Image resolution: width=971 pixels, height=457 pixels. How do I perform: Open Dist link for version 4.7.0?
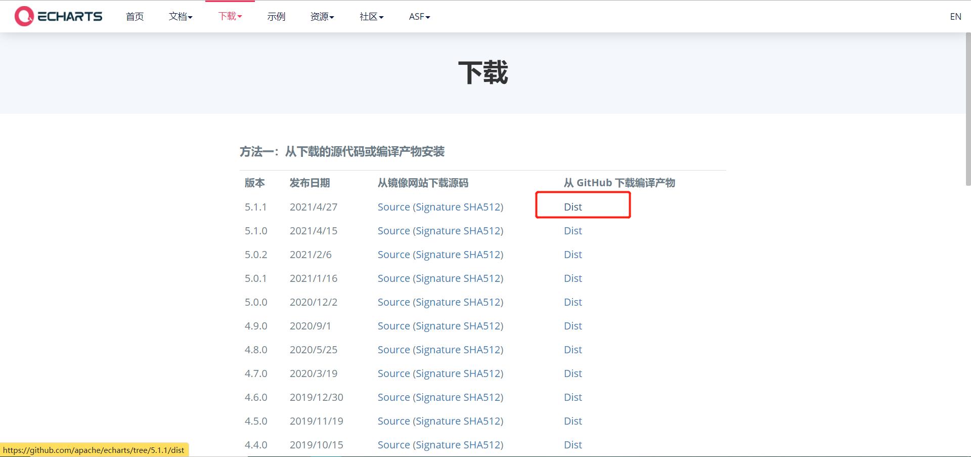coord(573,373)
